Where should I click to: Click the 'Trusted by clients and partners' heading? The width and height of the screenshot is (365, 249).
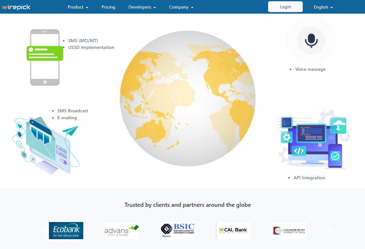tap(188, 205)
